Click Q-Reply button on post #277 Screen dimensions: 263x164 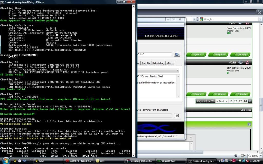[240, 54]
